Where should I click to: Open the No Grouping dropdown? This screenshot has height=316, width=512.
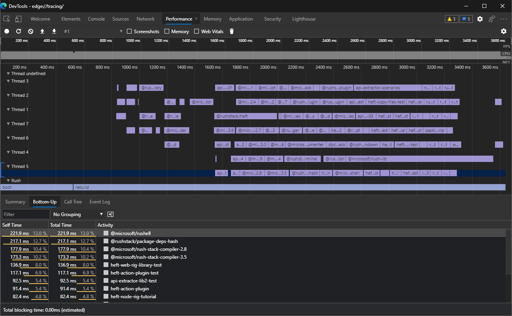pyautogui.click(x=78, y=214)
